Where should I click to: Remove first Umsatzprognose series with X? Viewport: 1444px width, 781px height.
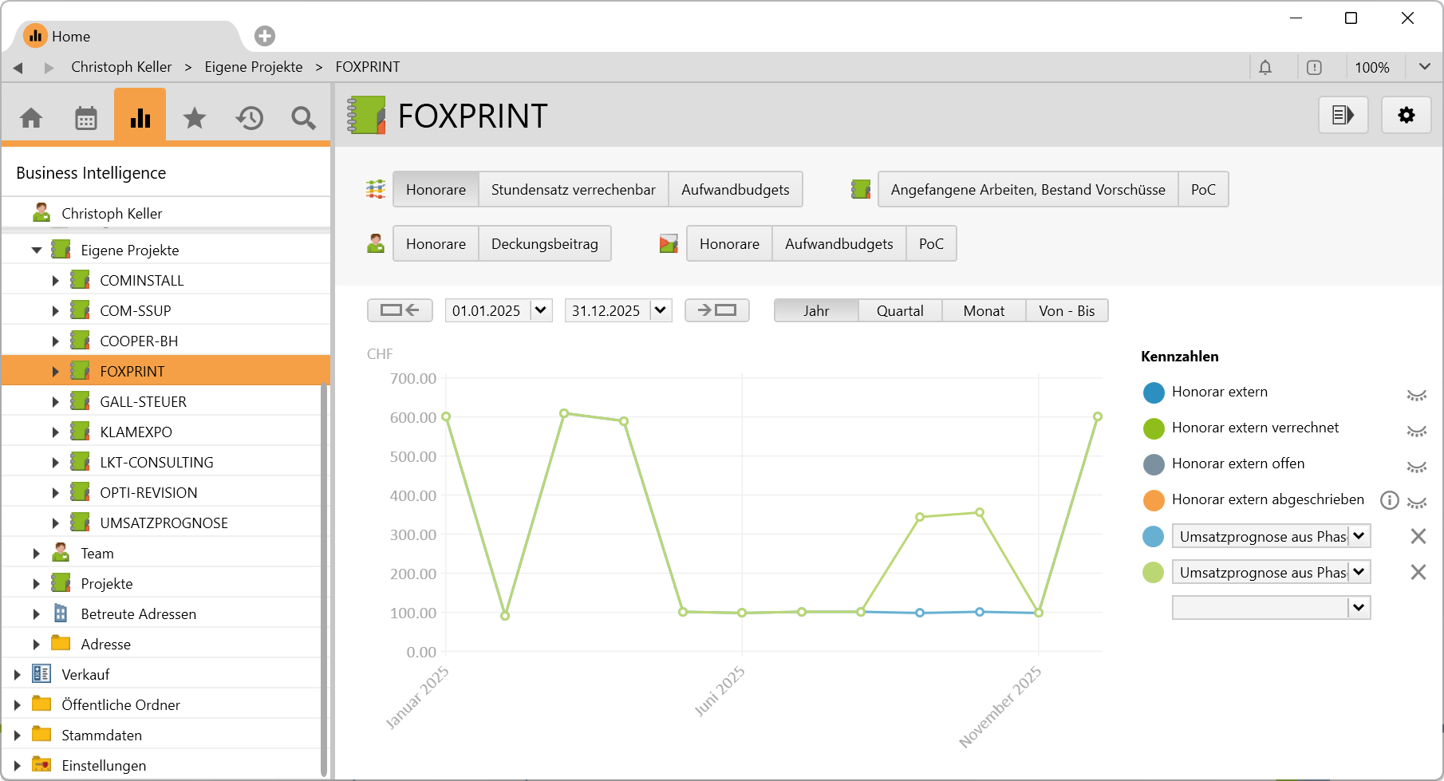pos(1418,536)
